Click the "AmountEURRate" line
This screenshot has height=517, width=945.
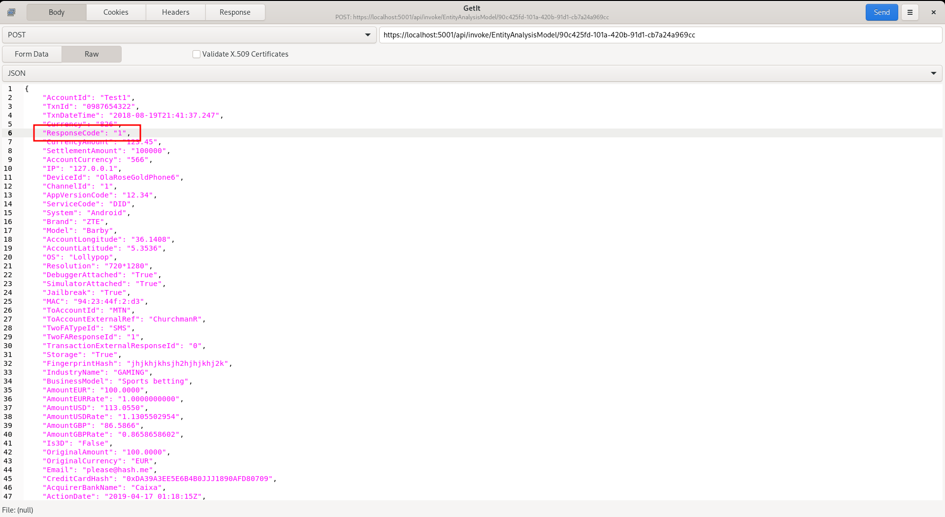[113, 399]
